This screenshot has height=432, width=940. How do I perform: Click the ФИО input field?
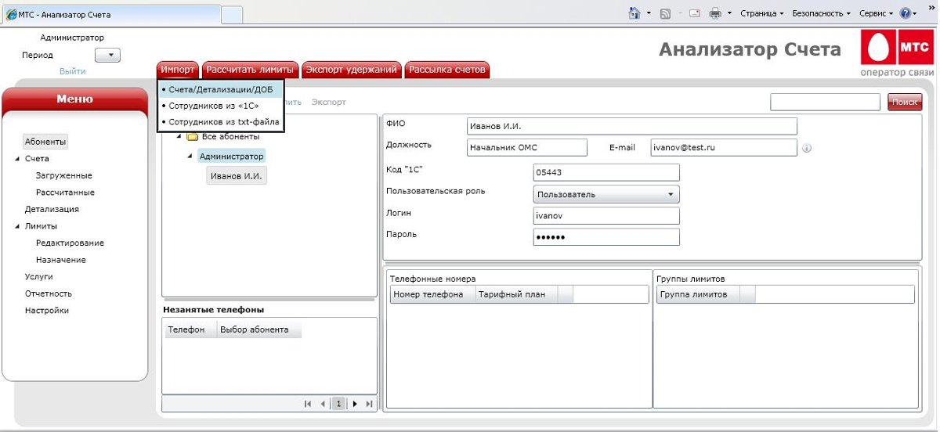tap(631, 126)
